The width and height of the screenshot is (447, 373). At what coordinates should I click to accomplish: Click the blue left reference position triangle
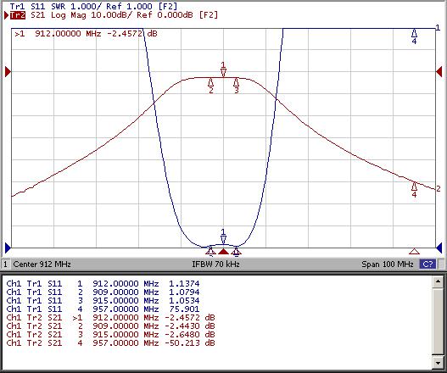(8, 248)
